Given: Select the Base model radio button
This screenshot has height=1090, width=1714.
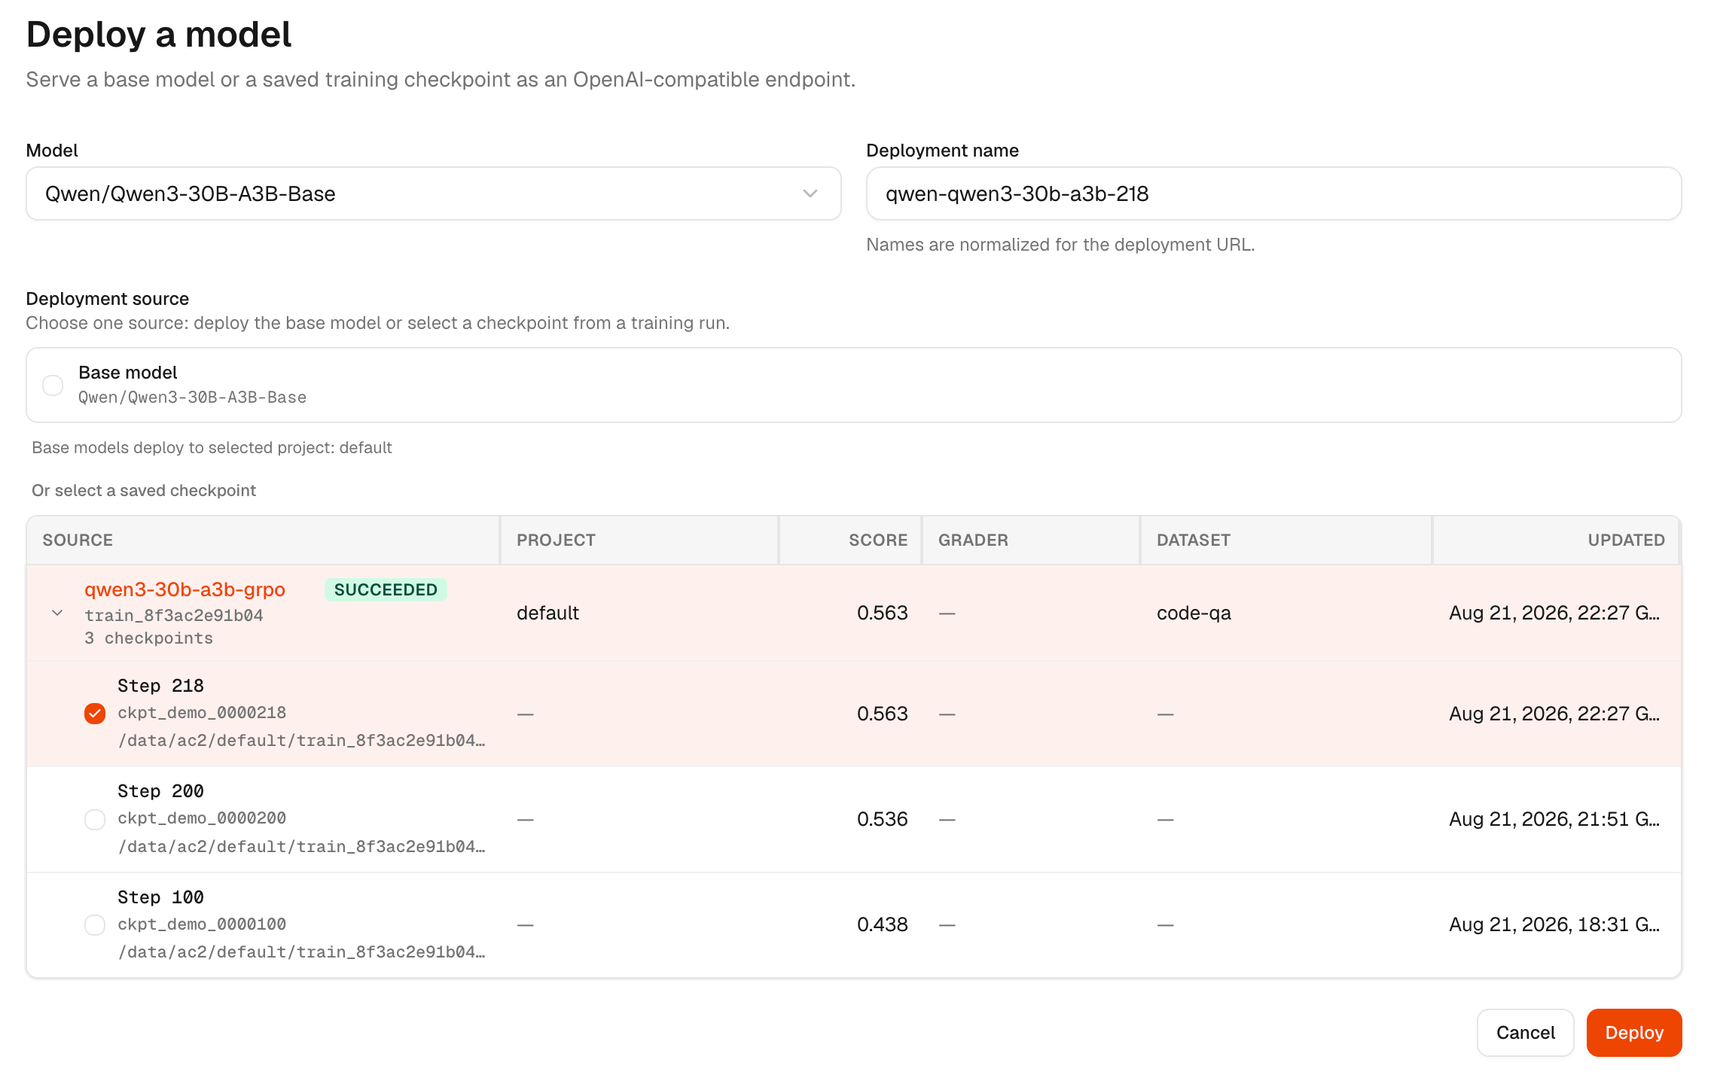Looking at the screenshot, I should [53, 385].
